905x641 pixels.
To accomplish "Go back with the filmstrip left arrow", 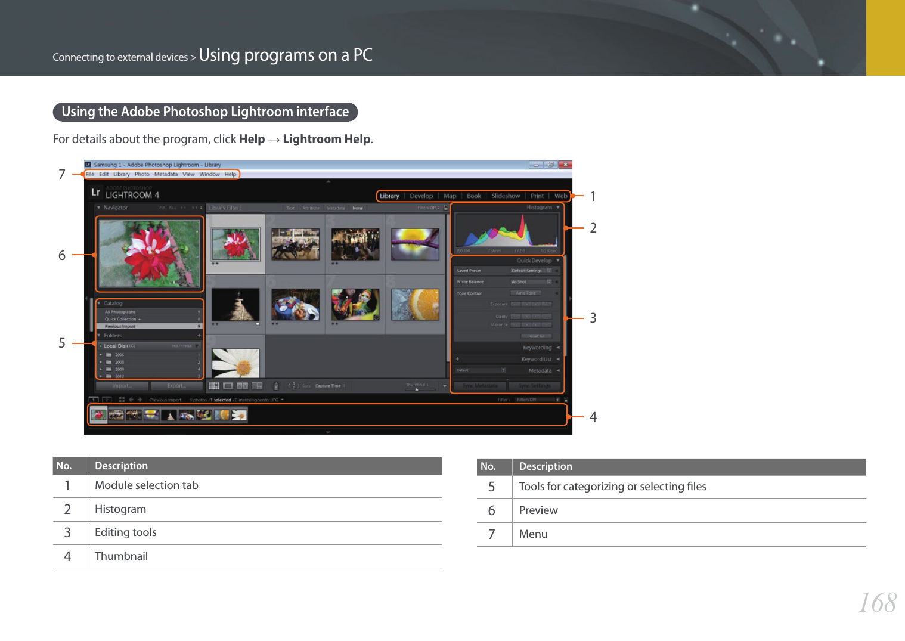I will point(131,400).
